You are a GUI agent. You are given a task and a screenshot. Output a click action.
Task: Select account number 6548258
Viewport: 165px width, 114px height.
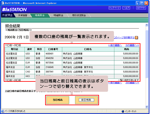49,58
